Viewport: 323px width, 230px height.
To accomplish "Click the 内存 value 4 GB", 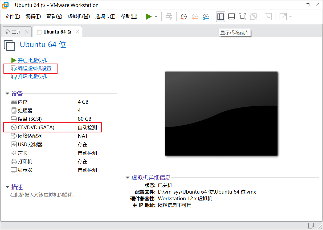I will [83, 102].
